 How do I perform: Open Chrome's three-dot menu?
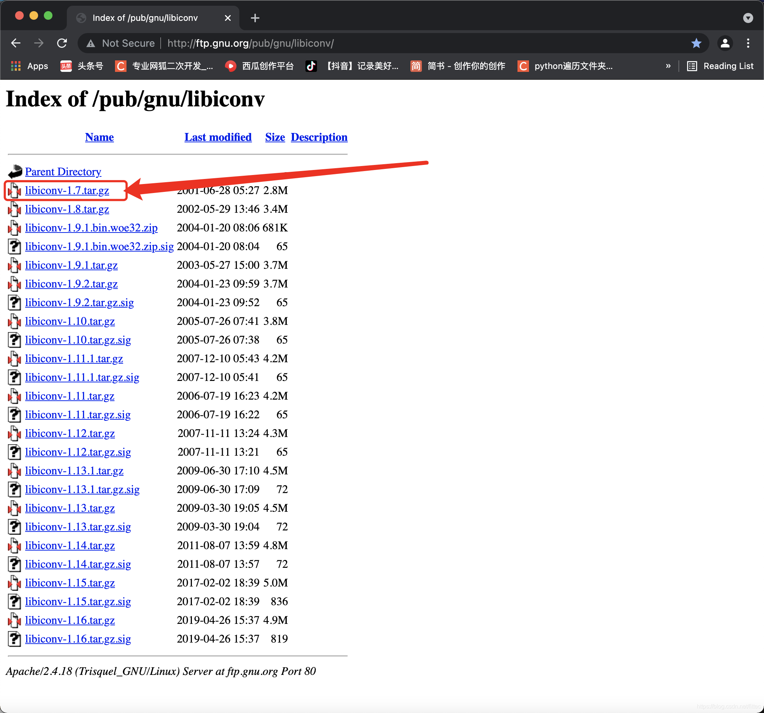[748, 43]
